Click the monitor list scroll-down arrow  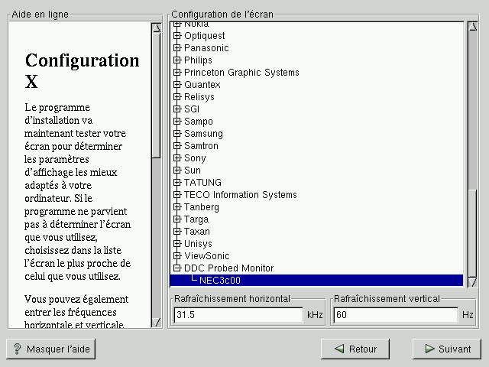pos(472,281)
